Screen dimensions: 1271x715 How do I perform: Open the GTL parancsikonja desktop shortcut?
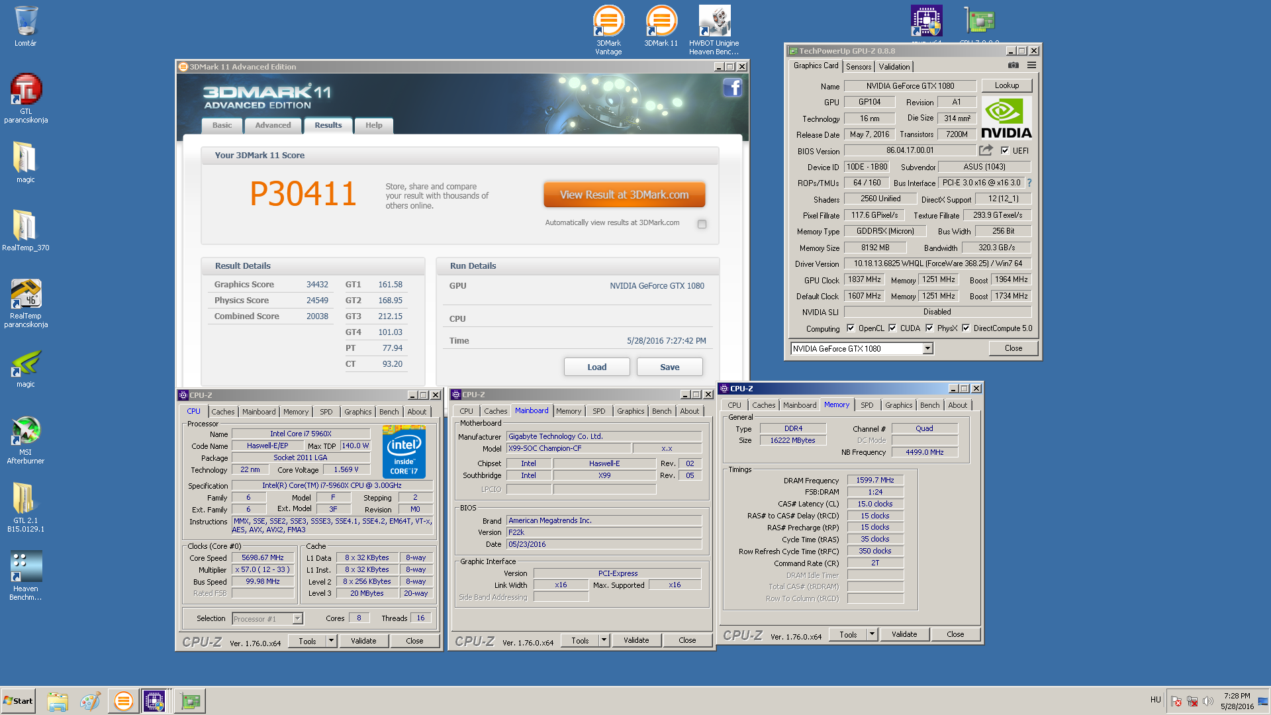click(26, 98)
